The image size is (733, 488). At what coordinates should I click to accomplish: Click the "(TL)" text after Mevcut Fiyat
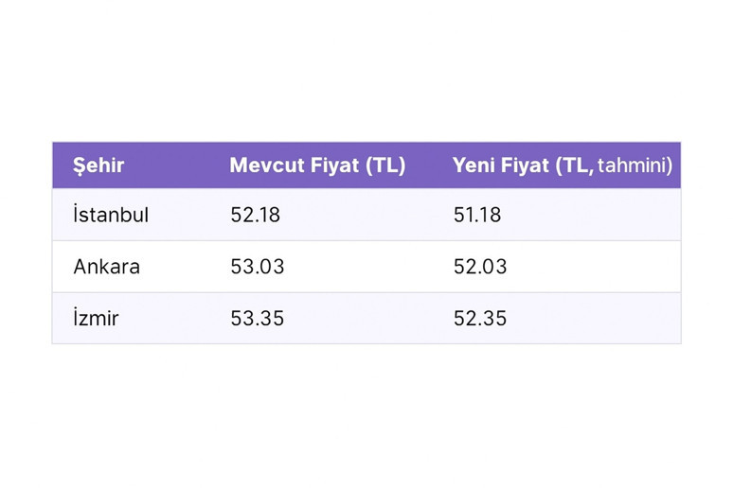click(x=384, y=166)
